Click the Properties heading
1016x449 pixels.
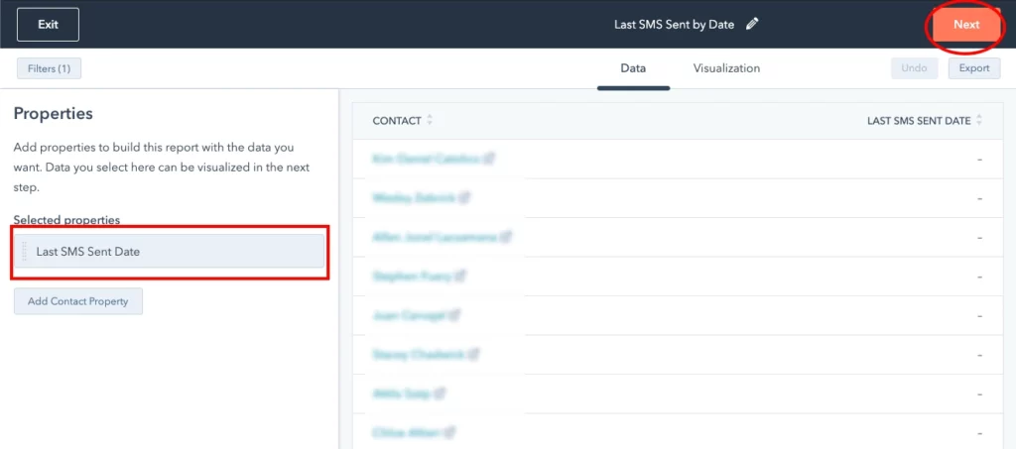tap(54, 114)
